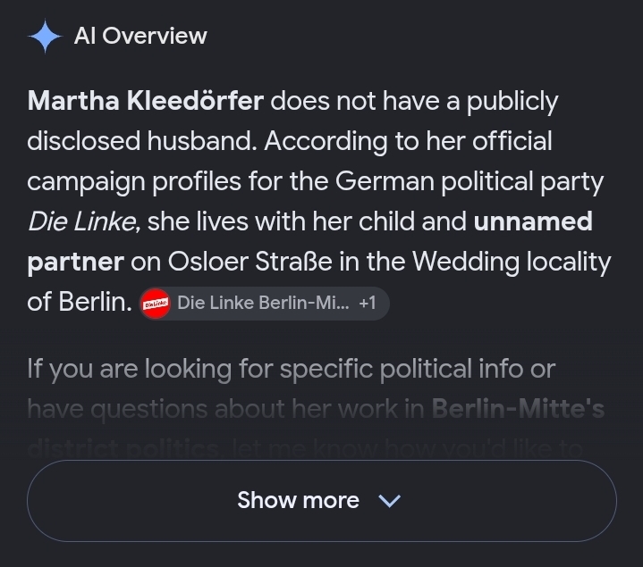Viewport: 643px width, 567px height.
Task: Click the bold name Martha Kleedörfer
Action: [146, 101]
